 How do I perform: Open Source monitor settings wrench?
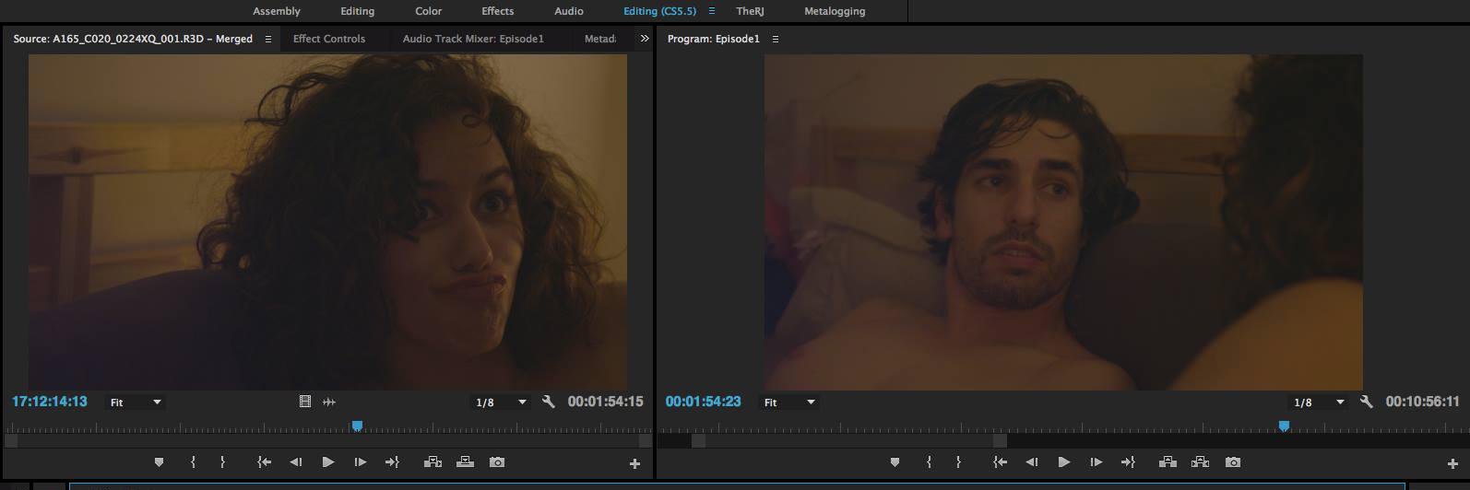549,402
